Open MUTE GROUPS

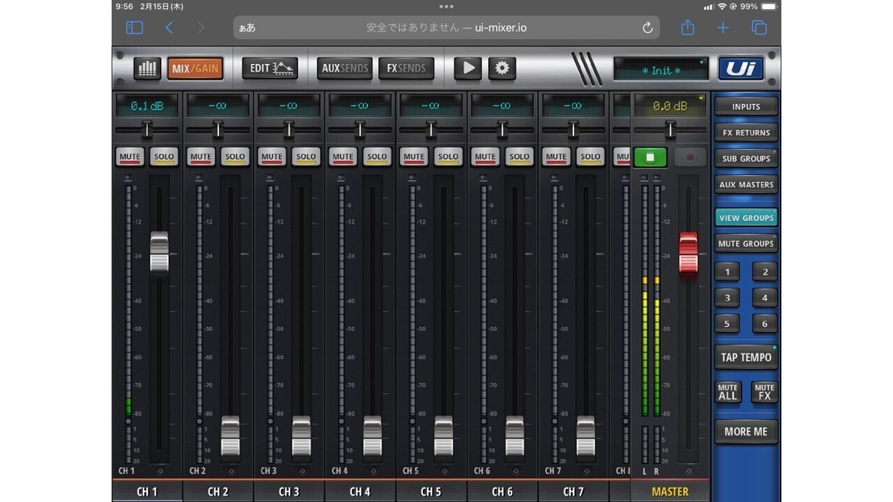click(x=746, y=243)
